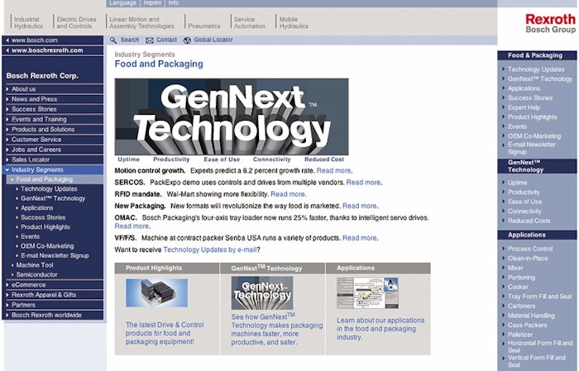Click the small GenNext Technology thumbnail

[x=262, y=293]
